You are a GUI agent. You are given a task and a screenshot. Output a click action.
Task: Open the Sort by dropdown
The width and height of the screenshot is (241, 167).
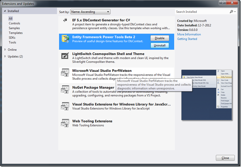90,12
